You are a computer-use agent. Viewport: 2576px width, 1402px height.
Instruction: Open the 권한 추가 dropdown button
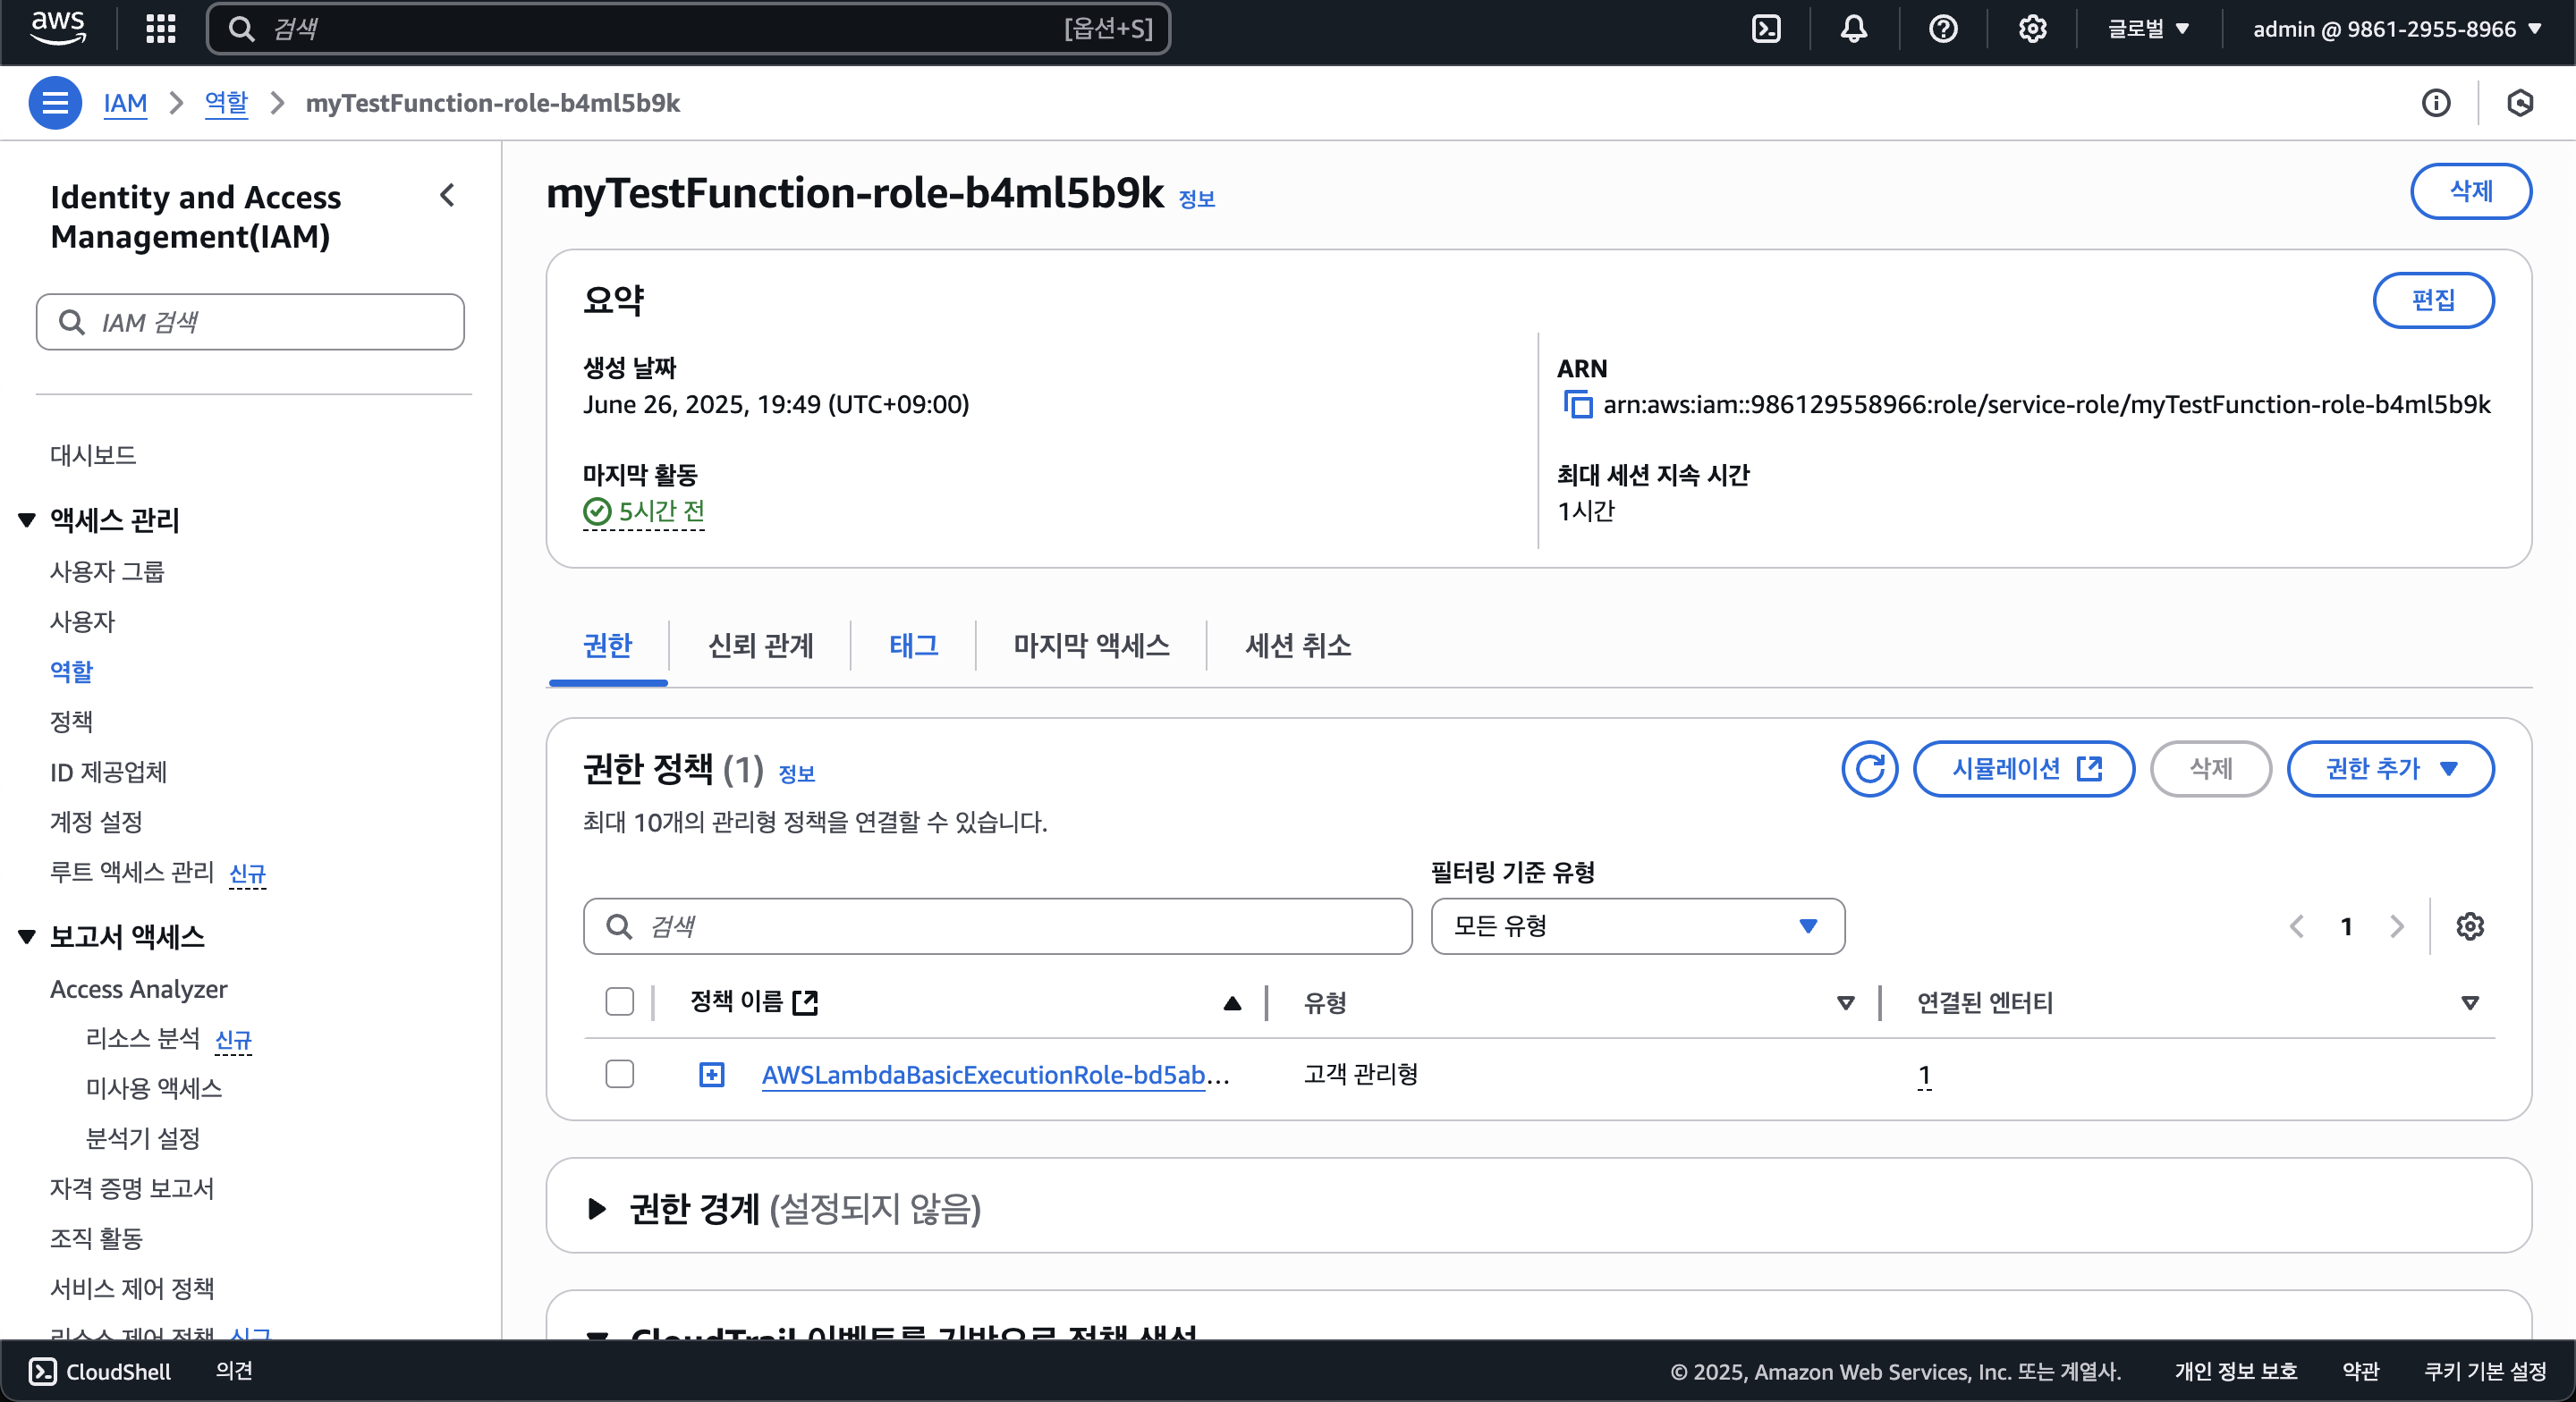(2390, 768)
